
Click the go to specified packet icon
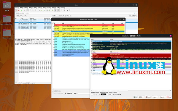47,10
